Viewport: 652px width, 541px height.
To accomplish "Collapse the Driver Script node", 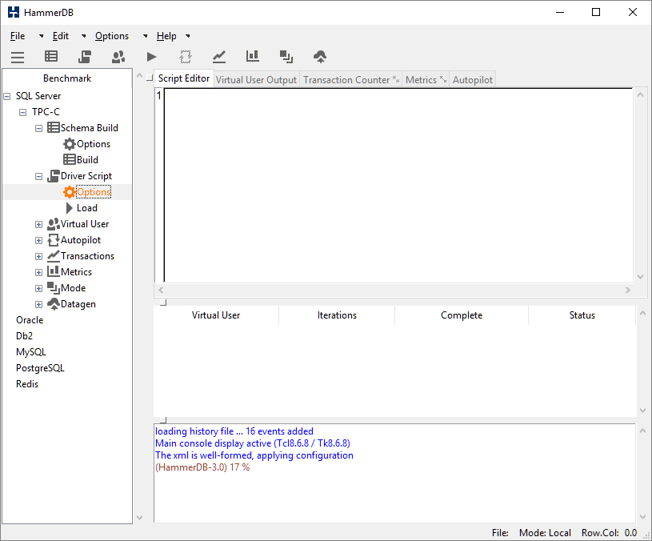I will 38,177.
